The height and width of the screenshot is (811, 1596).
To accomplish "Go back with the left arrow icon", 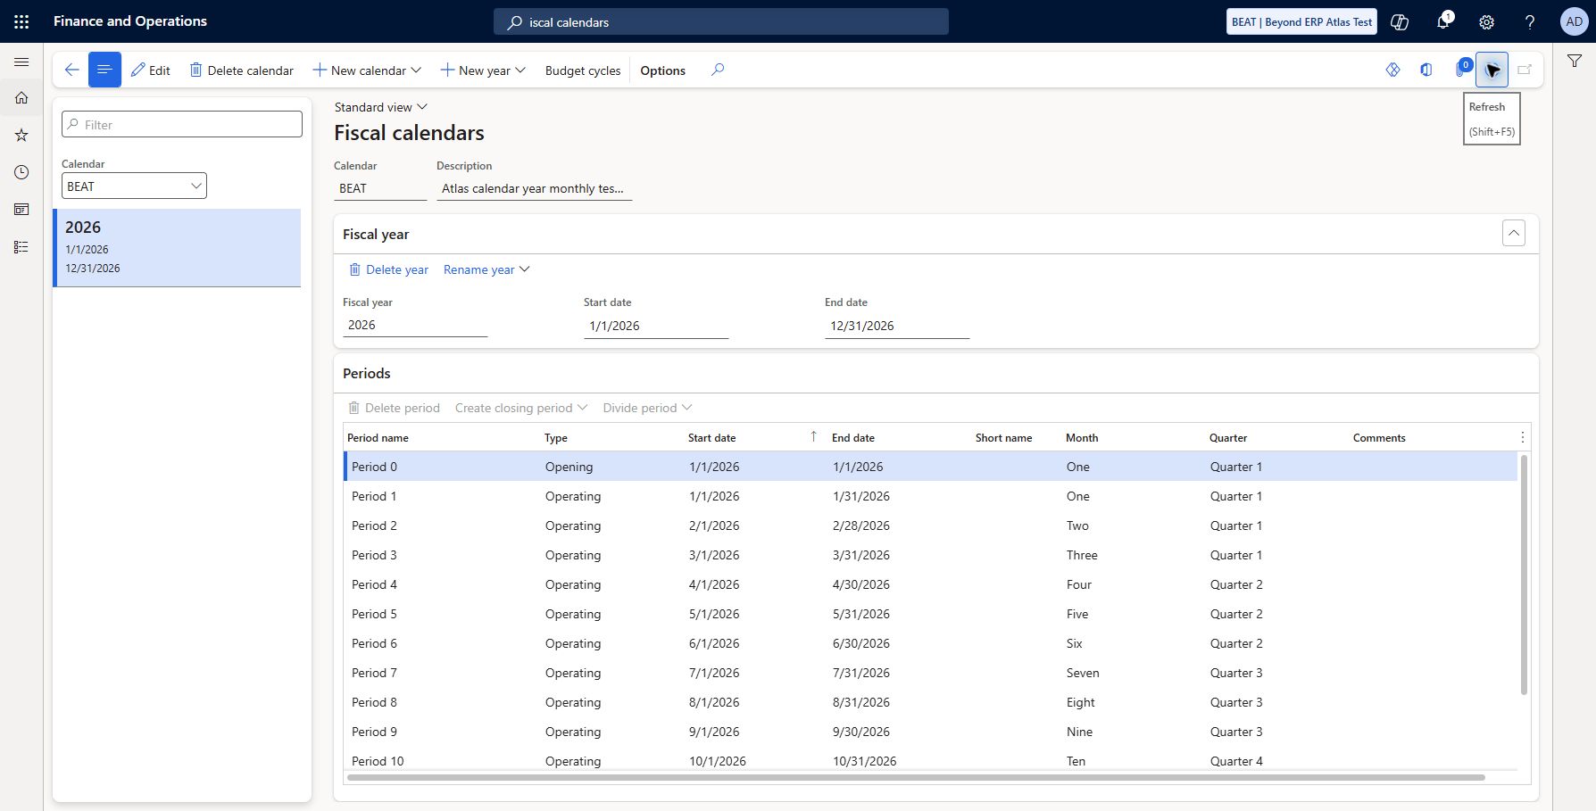I will [71, 70].
